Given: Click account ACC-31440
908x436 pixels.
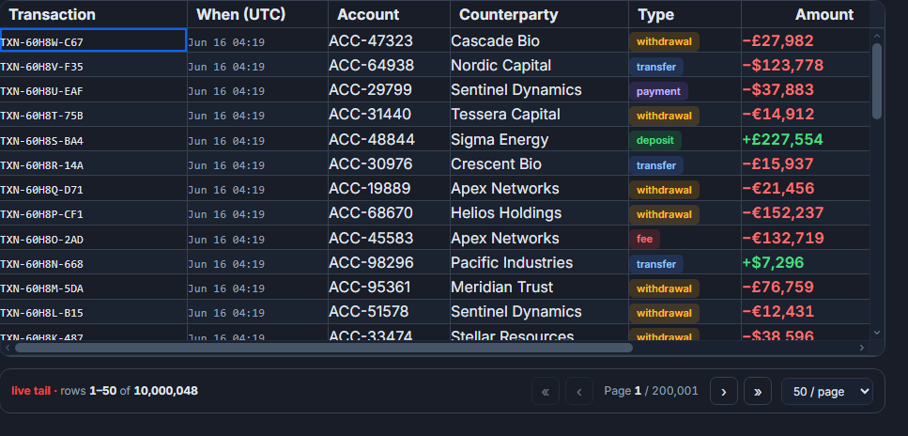Looking at the screenshot, I should point(370,115).
